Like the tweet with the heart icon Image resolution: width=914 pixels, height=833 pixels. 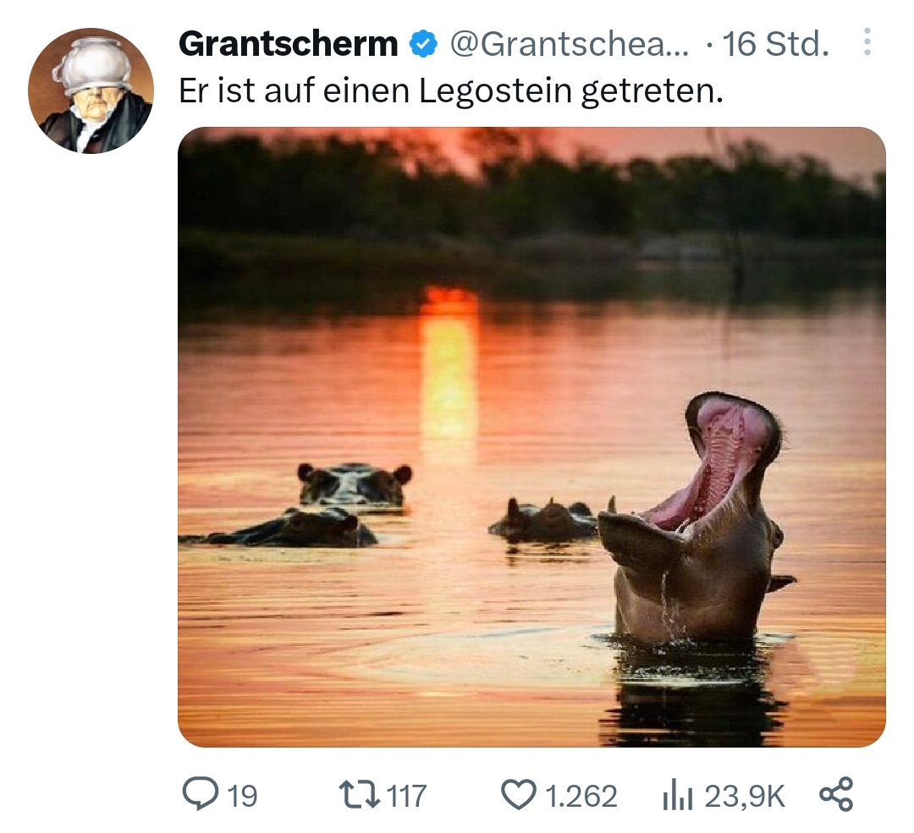tap(519, 795)
